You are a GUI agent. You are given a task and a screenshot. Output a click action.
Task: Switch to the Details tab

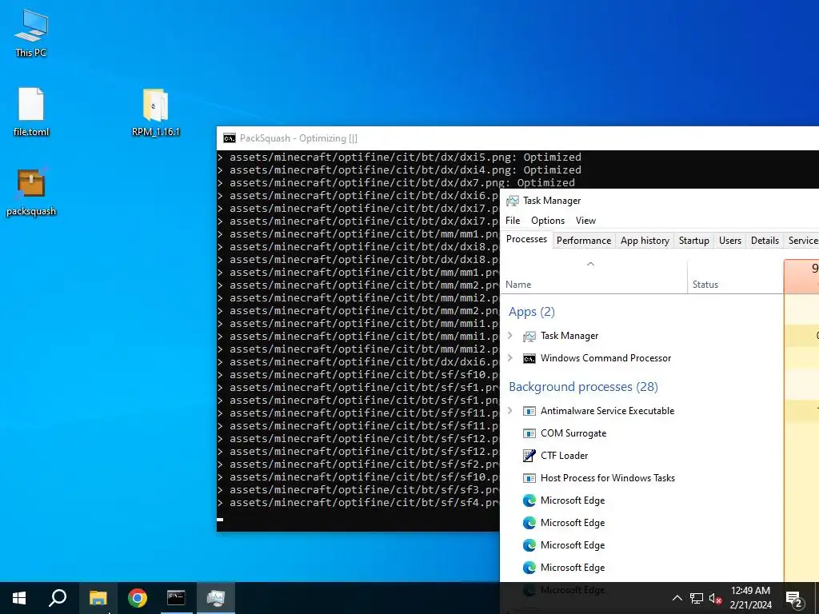765,241
